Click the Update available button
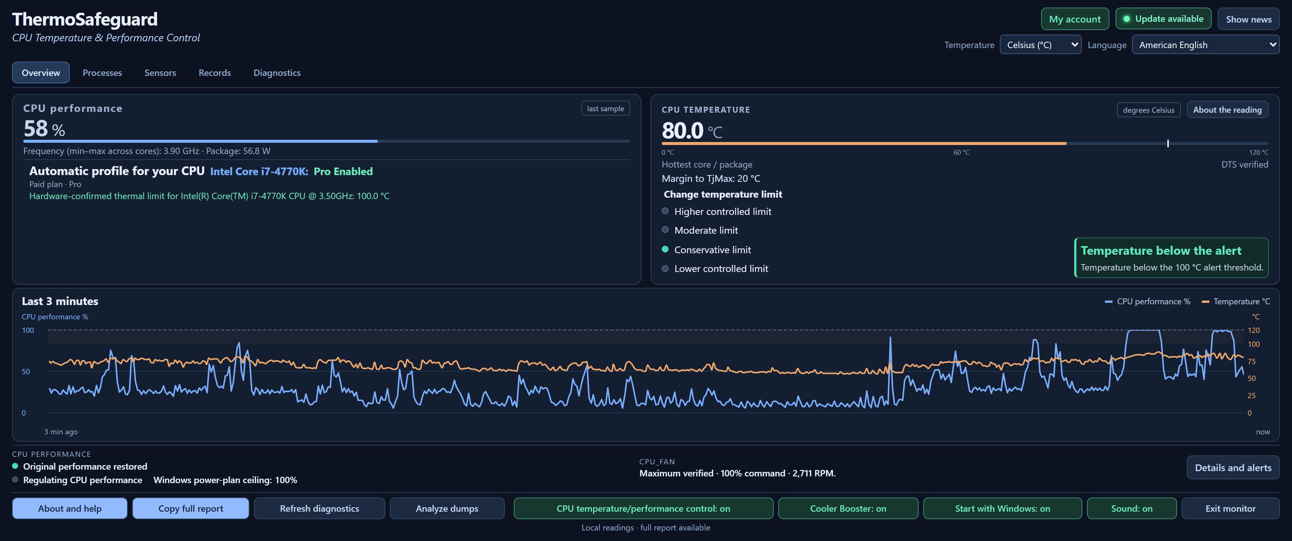Image resolution: width=1292 pixels, height=541 pixels. [1163, 19]
